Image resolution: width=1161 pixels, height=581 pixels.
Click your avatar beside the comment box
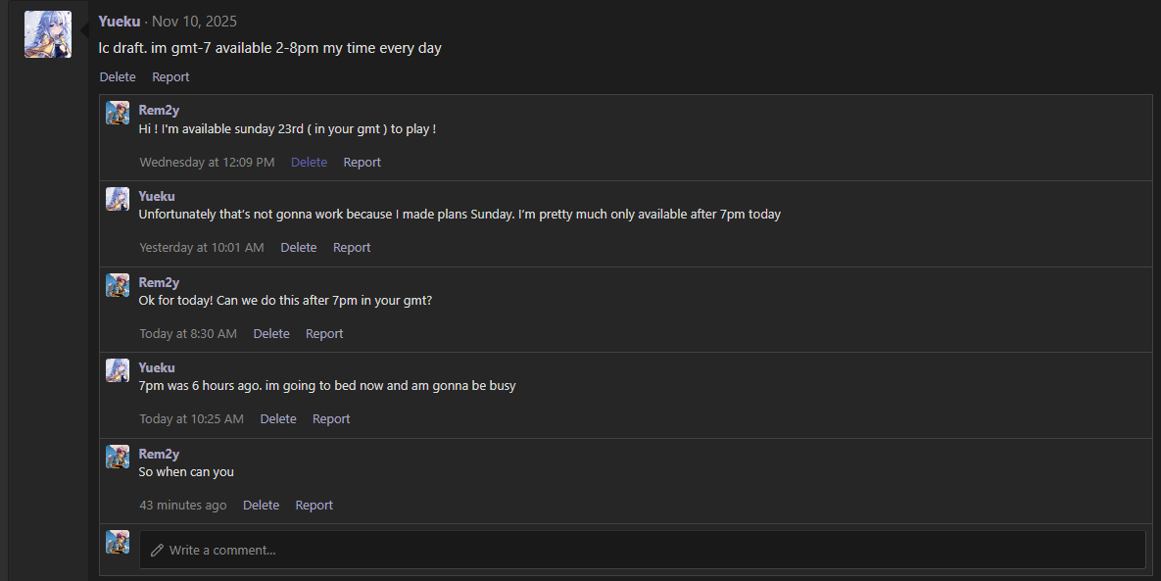click(x=118, y=542)
